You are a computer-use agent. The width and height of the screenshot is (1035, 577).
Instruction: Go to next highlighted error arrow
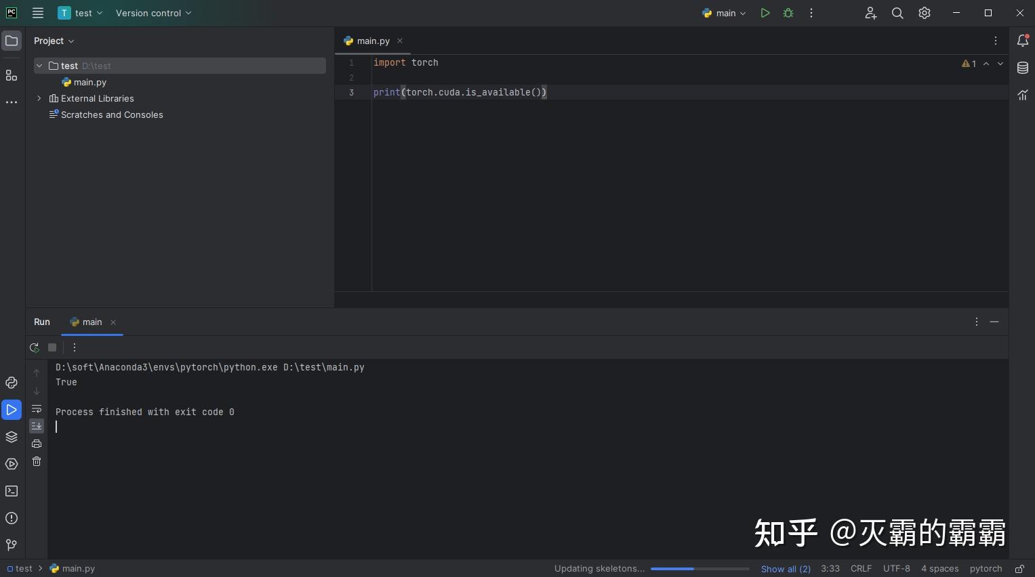(x=1000, y=64)
